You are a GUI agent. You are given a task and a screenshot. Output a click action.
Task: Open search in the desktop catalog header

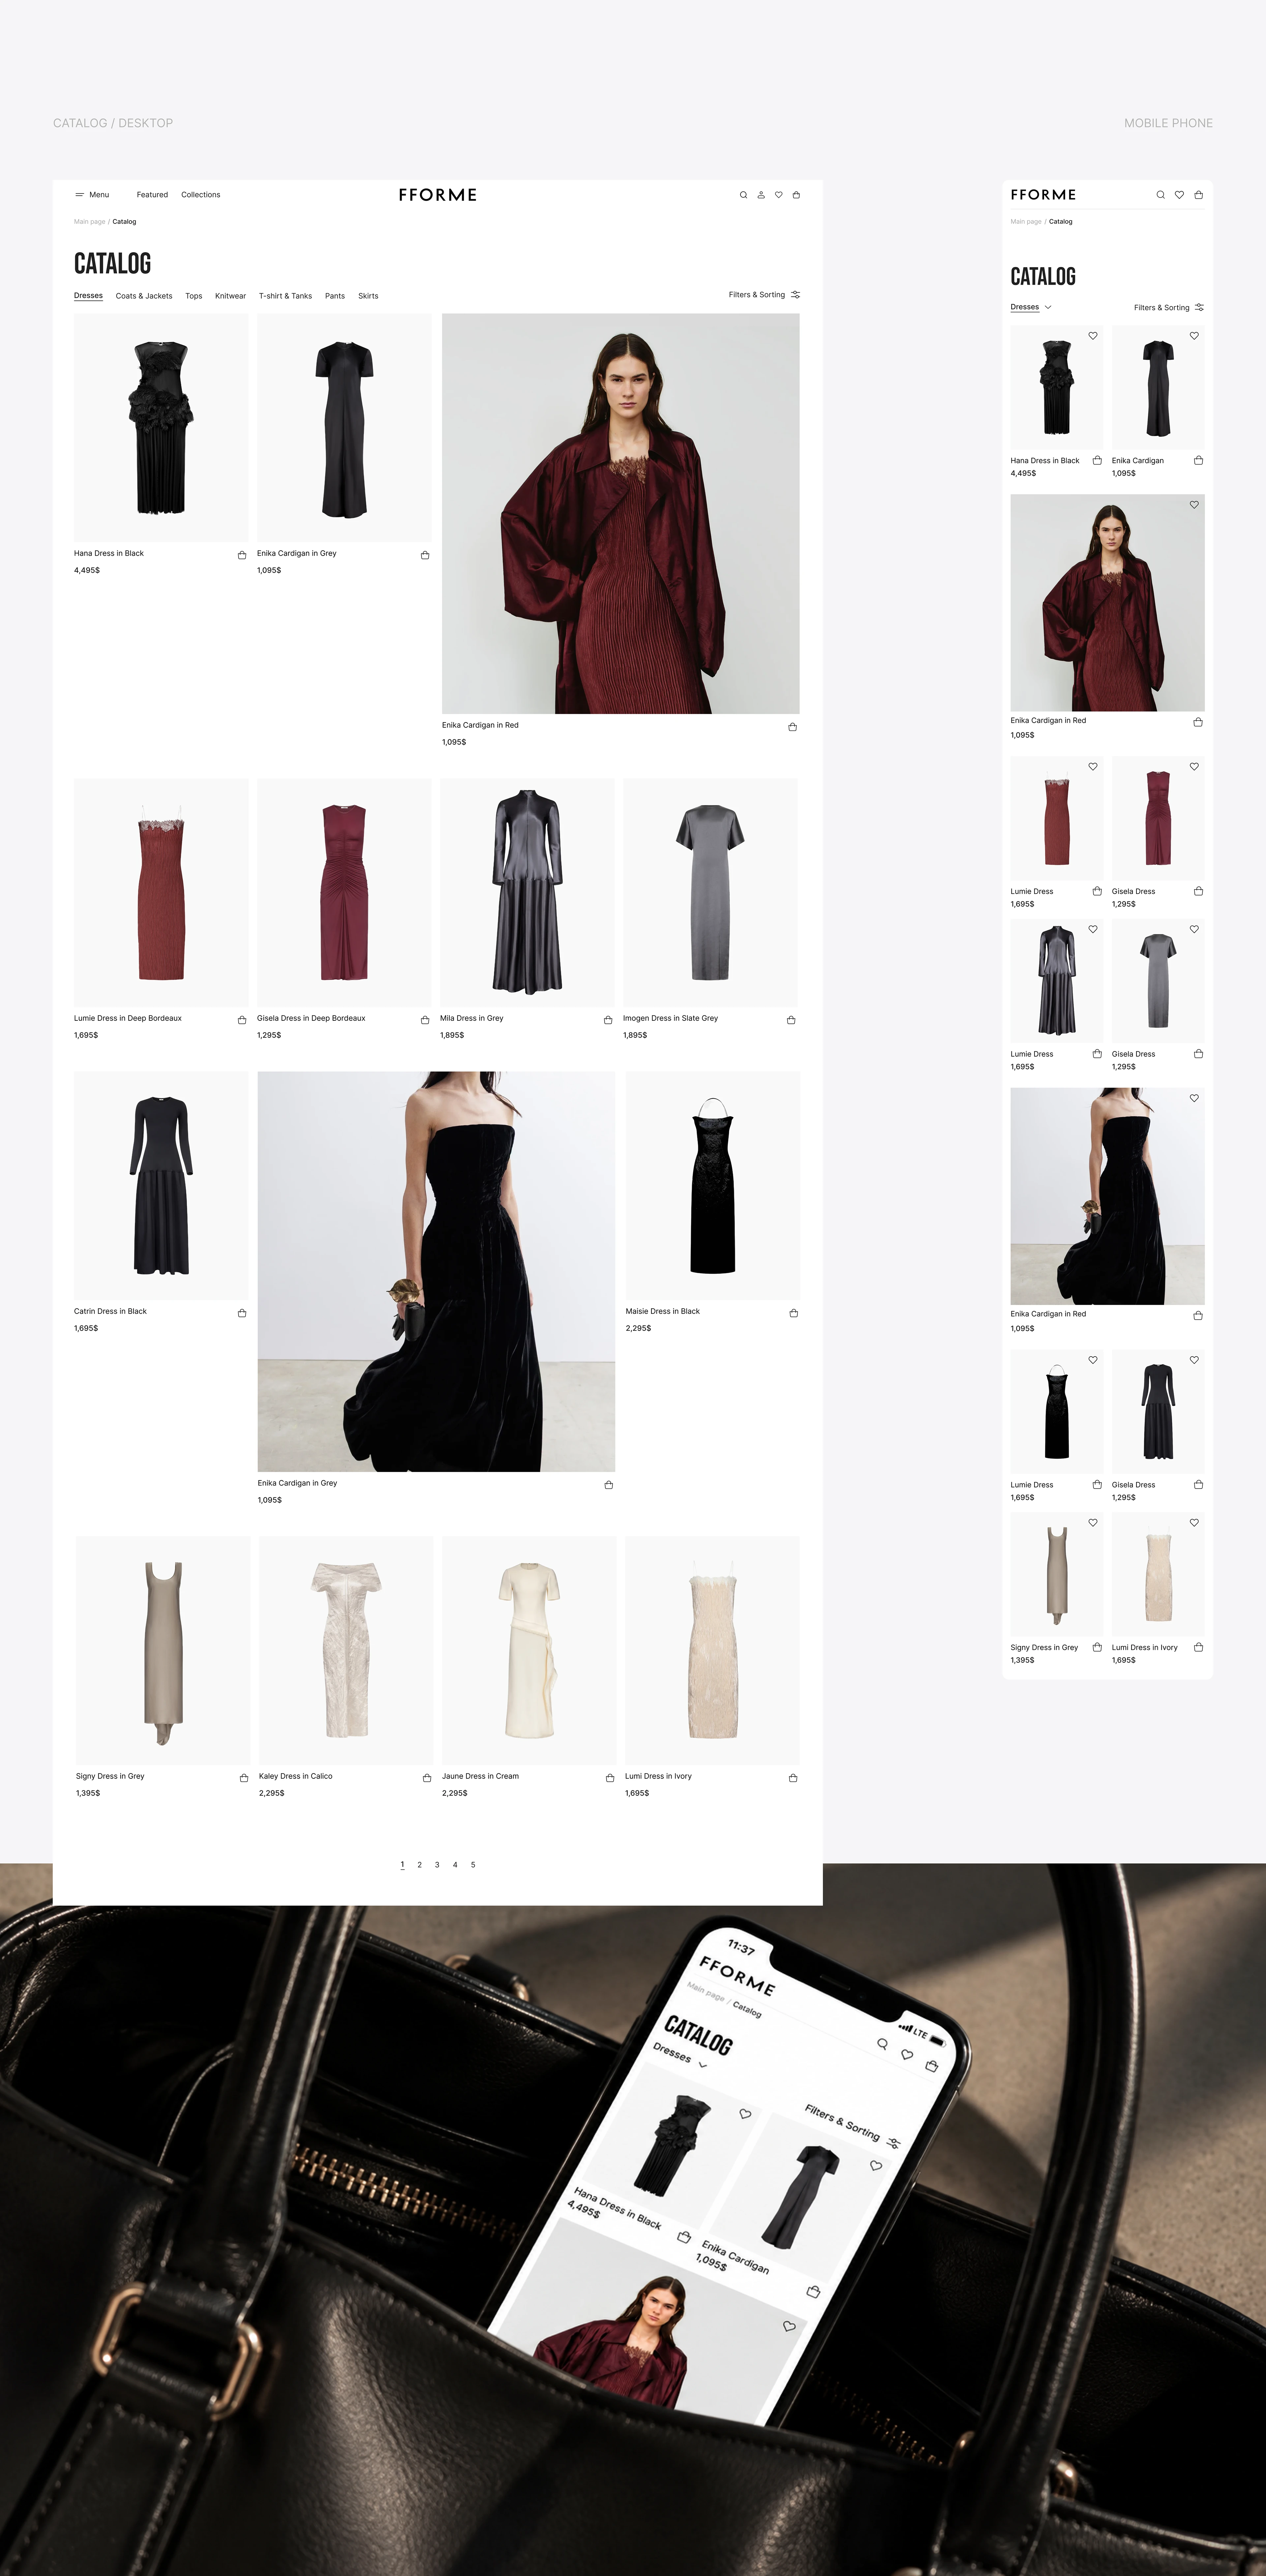pyautogui.click(x=743, y=195)
